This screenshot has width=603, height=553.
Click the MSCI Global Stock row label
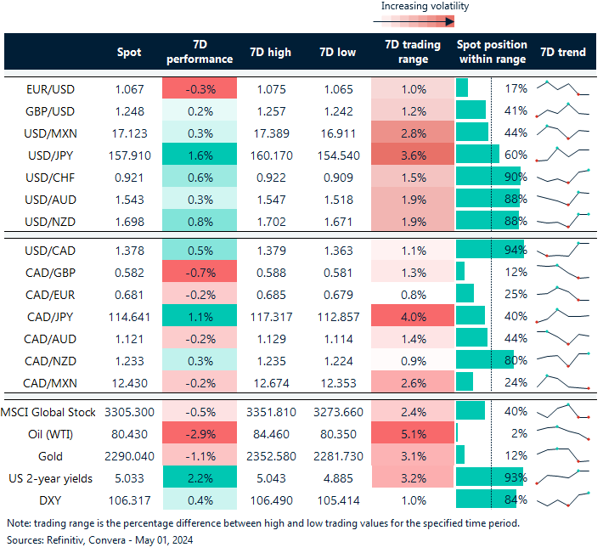coord(51,412)
